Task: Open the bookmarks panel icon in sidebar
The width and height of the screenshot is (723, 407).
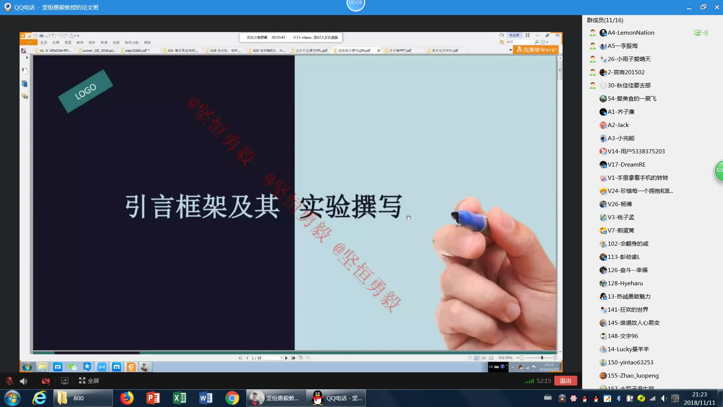Action: pos(24,70)
